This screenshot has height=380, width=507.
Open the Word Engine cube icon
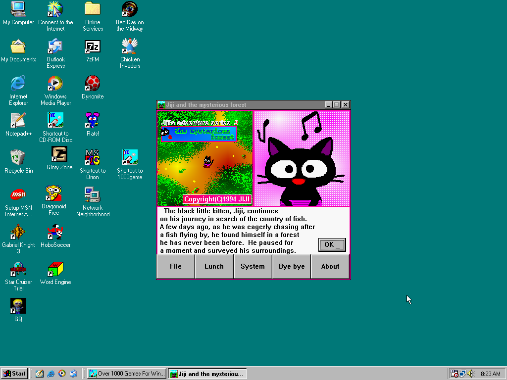click(55, 270)
